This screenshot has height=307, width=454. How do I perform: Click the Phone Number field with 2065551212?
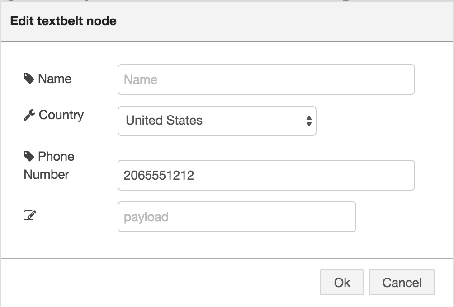[266, 175]
